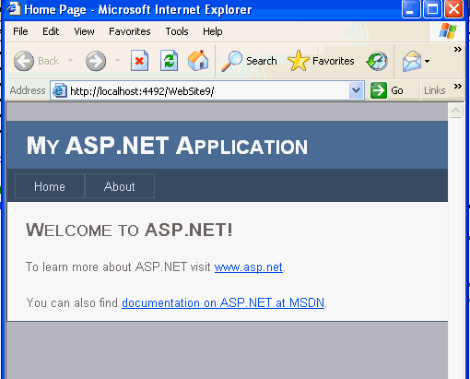Open the Back history dropdown arrow

70,61
